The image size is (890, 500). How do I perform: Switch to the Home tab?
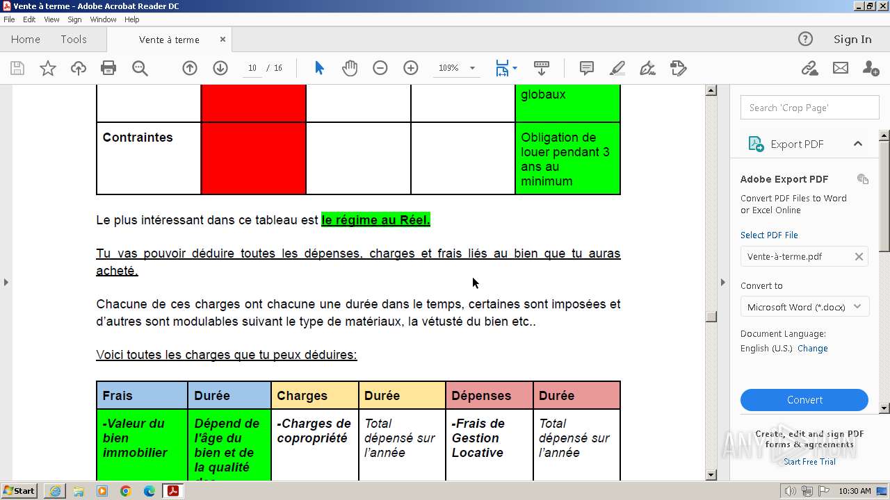pyautogui.click(x=26, y=40)
